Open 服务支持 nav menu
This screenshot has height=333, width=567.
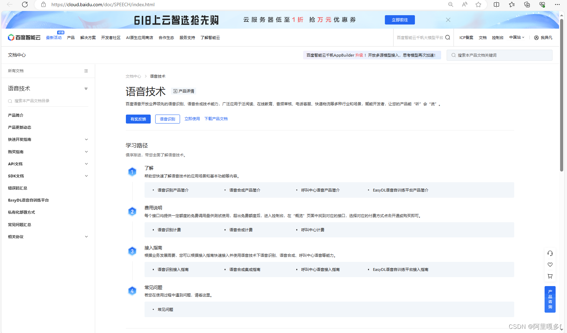(187, 38)
